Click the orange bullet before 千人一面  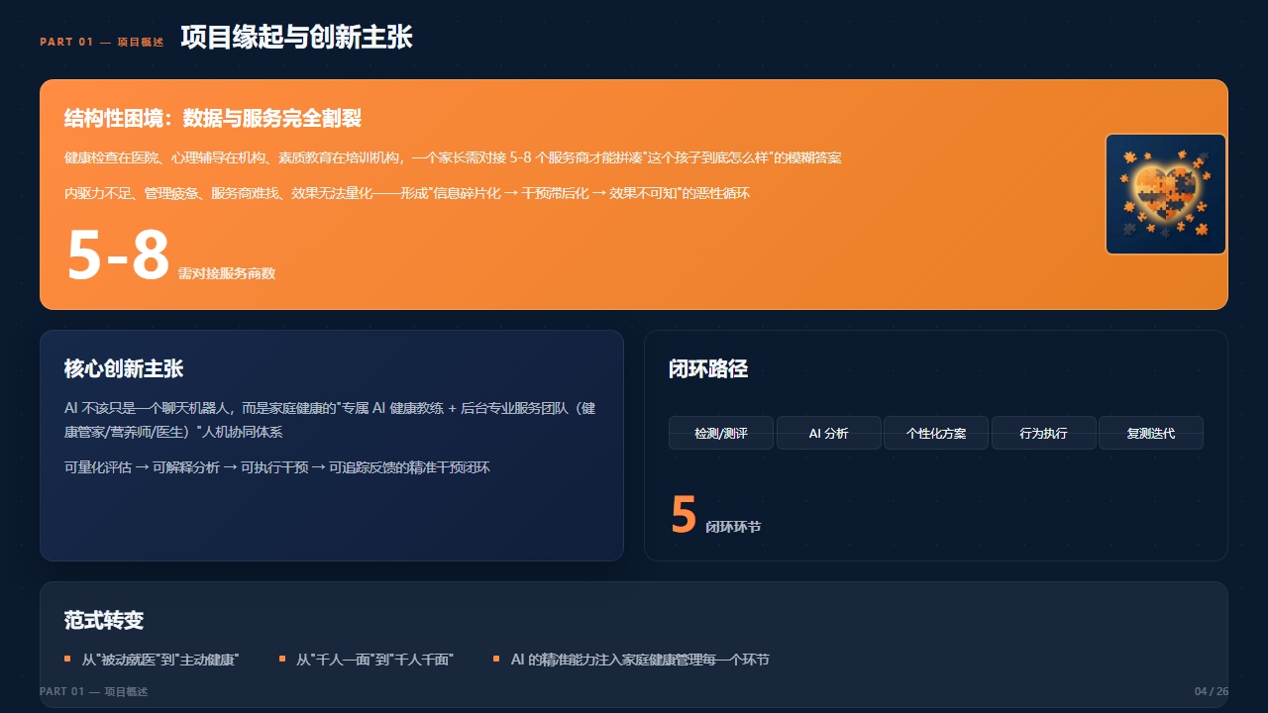[x=282, y=659]
